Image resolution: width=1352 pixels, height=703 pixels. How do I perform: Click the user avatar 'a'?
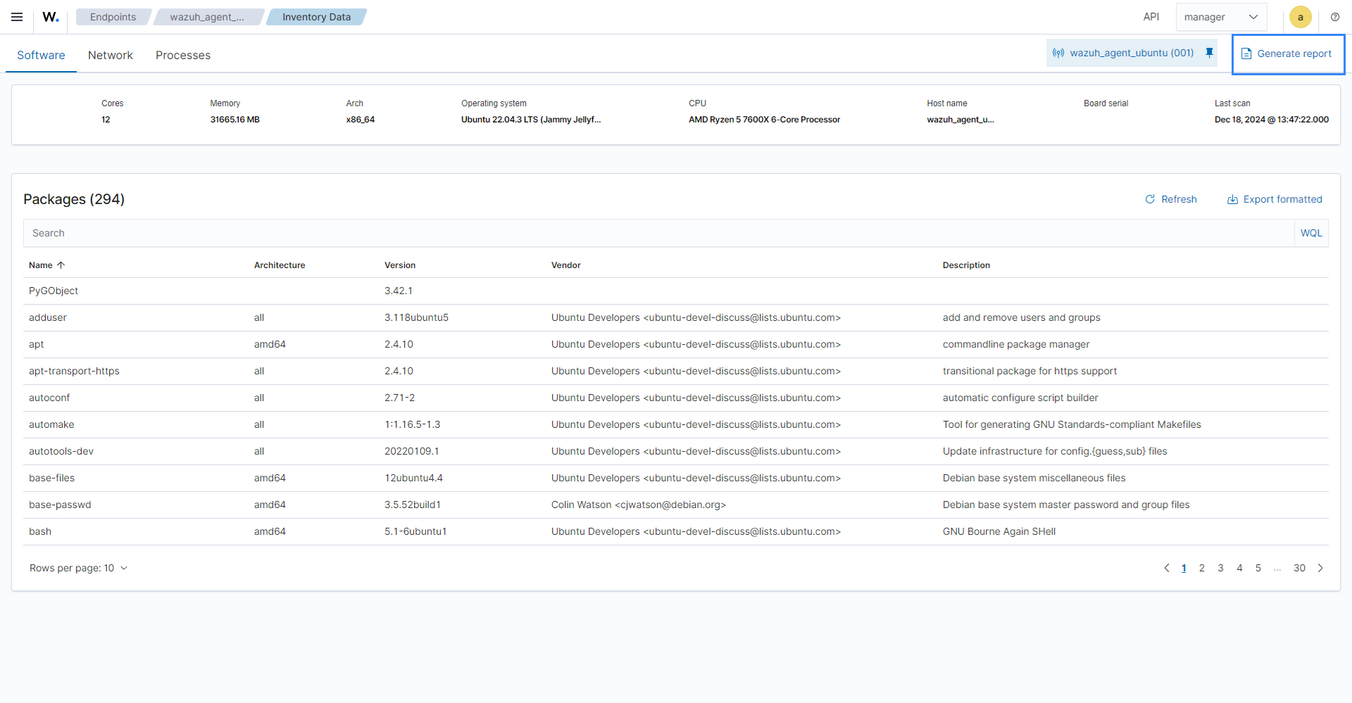click(1300, 17)
